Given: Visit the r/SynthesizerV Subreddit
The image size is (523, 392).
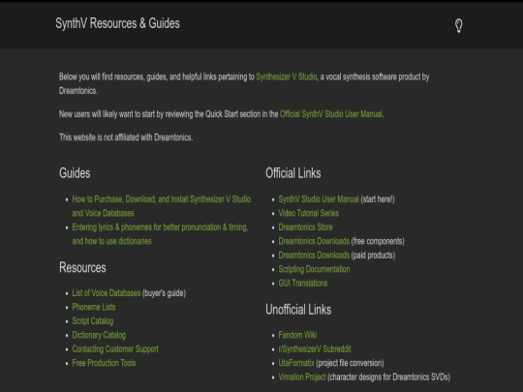Looking at the screenshot, I should 315,349.
